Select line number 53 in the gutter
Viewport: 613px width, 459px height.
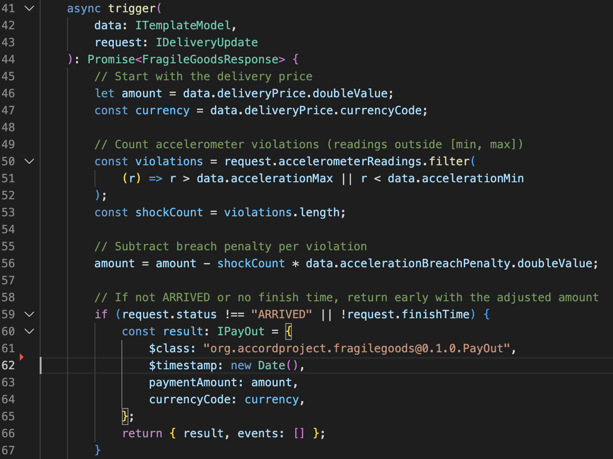(x=8, y=212)
